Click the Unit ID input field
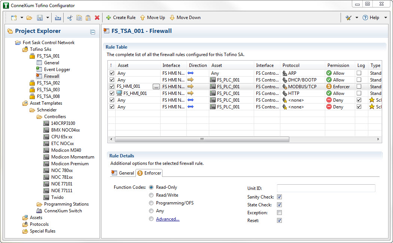This screenshot has height=243, width=393. [x=326, y=188]
